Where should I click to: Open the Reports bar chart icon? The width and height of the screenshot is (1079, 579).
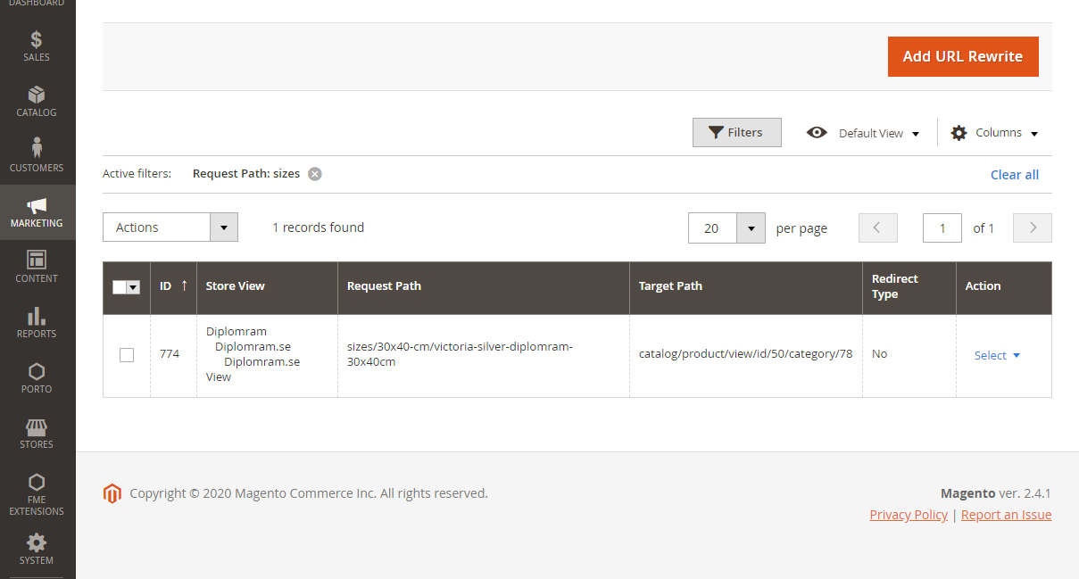pos(37,316)
